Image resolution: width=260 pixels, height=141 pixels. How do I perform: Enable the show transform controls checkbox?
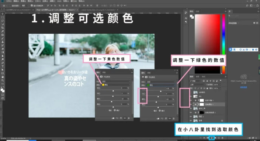click(32, 6)
